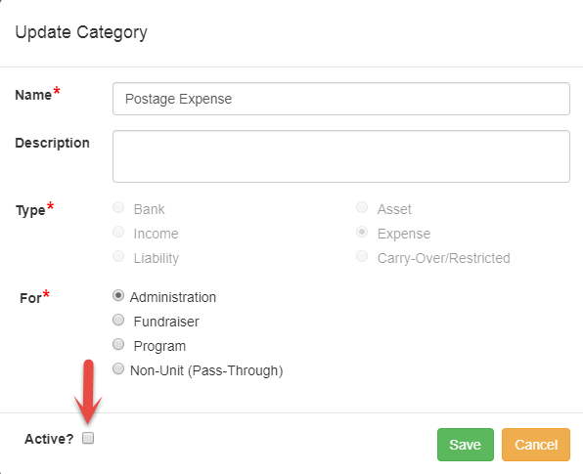Image resolution: width=583 pixels, height=474 pixels.
Task: Choose the Non-Unit (Pass-Through) option
Action: [x=118, y=368]
